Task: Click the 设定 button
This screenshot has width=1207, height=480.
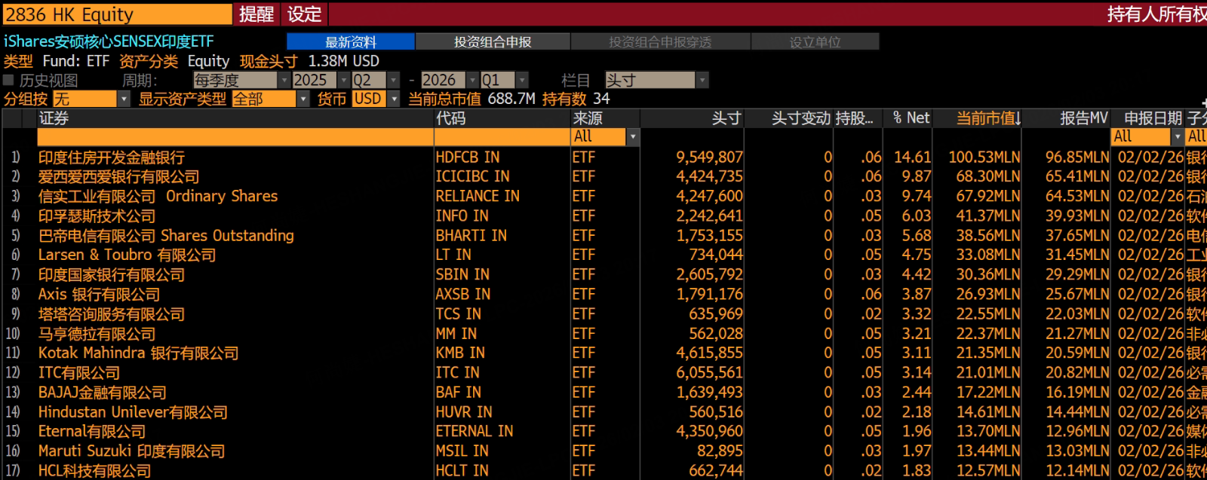Action: coord(304,14)
